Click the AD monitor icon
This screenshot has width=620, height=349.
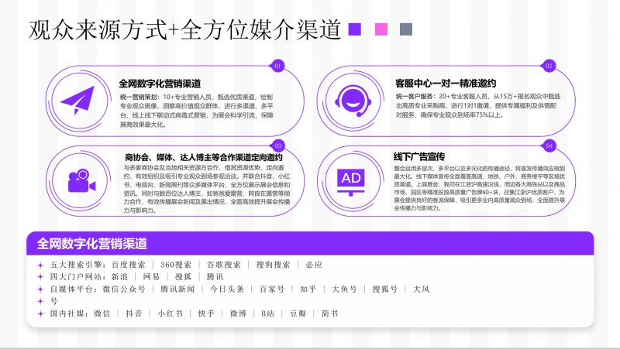[350, 179]
